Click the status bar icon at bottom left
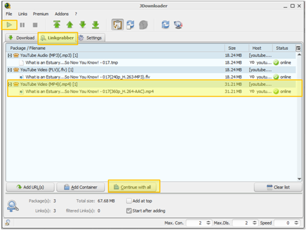306x230 pixels. [8, 223]
